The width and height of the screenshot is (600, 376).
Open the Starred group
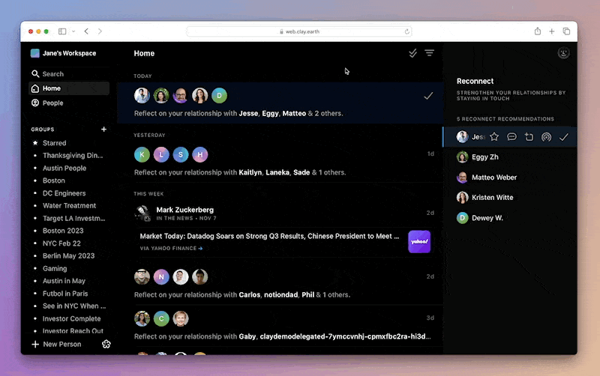click(x=54, y=143)
